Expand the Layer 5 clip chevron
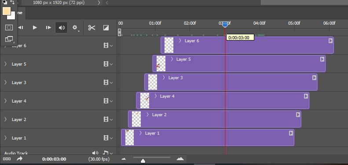This screenshot has height=165, width=348. point(172,59)
